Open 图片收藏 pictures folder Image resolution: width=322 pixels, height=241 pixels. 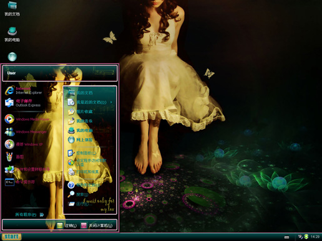pyautogui.click(x=80, y=111)
